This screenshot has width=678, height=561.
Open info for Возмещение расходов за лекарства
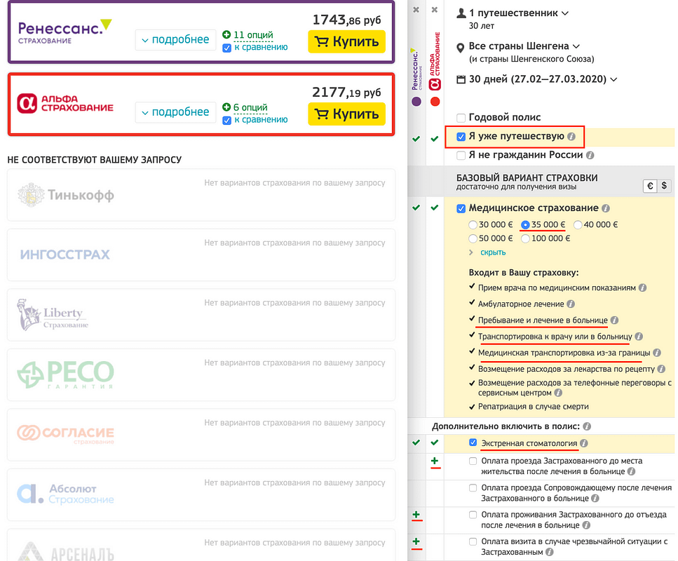(x=661, y=369)
